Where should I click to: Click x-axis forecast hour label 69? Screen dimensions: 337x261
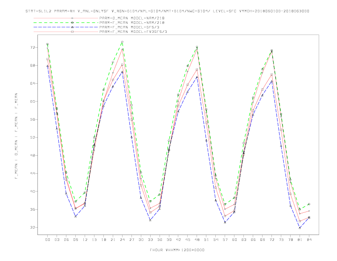tap(263, 240)
